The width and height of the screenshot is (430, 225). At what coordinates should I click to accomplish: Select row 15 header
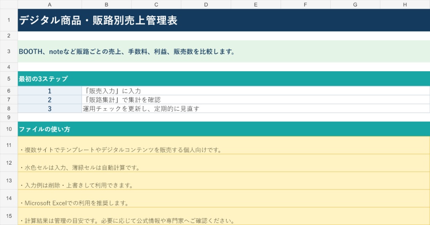[9, 216]
